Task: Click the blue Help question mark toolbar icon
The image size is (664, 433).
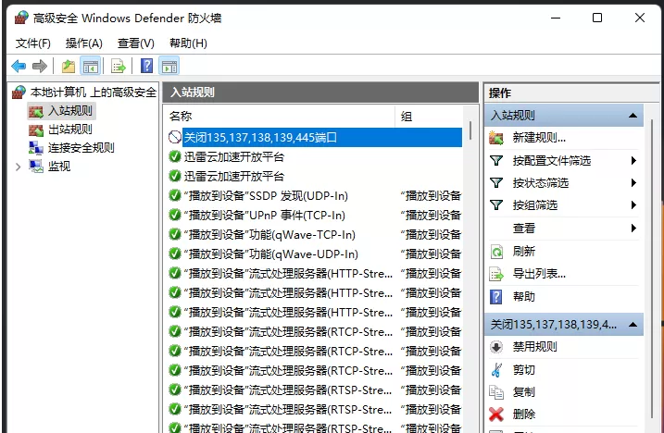Action: (x=146, y=66)
